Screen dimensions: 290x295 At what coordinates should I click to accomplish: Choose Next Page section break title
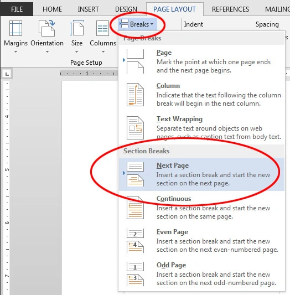173,165
